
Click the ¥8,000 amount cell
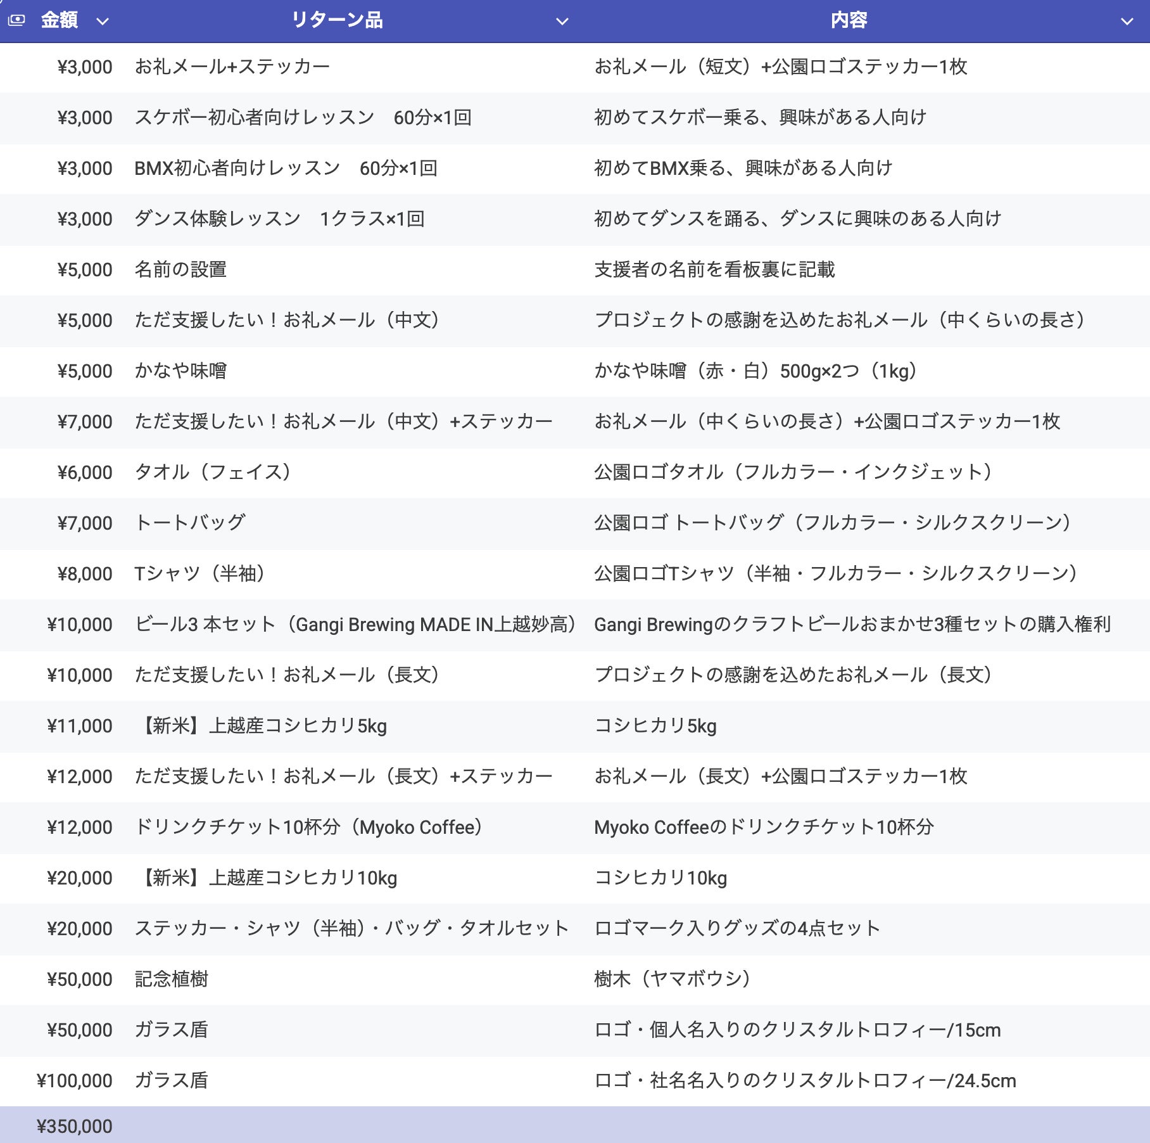pyautogui.click(x=85, y=573)
